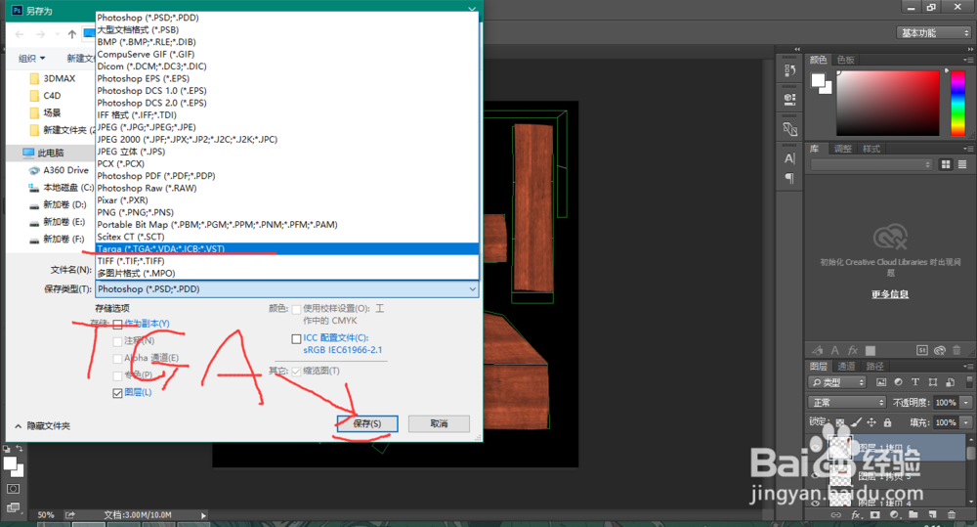Create a new layer group
Image resolution: width=977 pixels, height=527 pixels.
913,515
